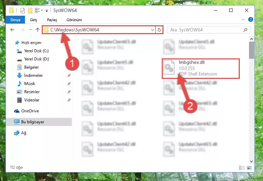
Task: Close the SysWOW64 window
Action: [246, 10]
